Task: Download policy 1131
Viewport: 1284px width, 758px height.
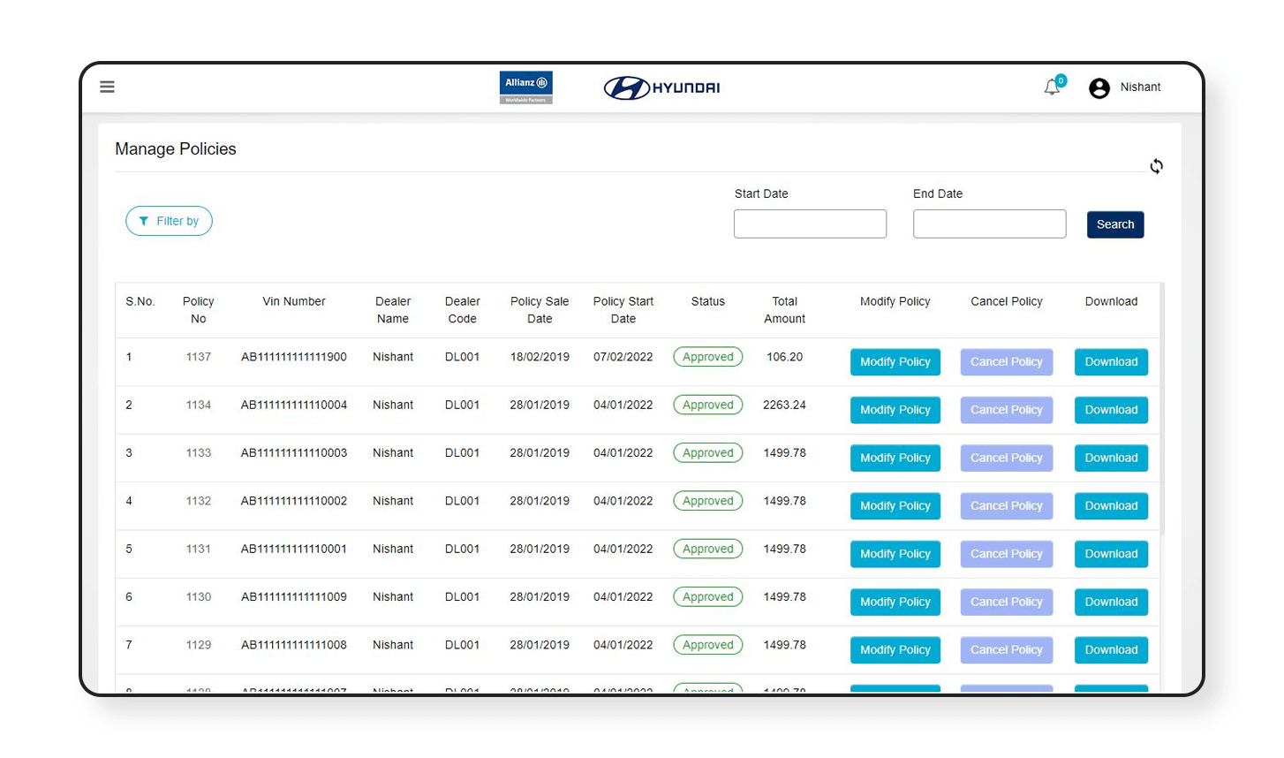Action: 1111,554
